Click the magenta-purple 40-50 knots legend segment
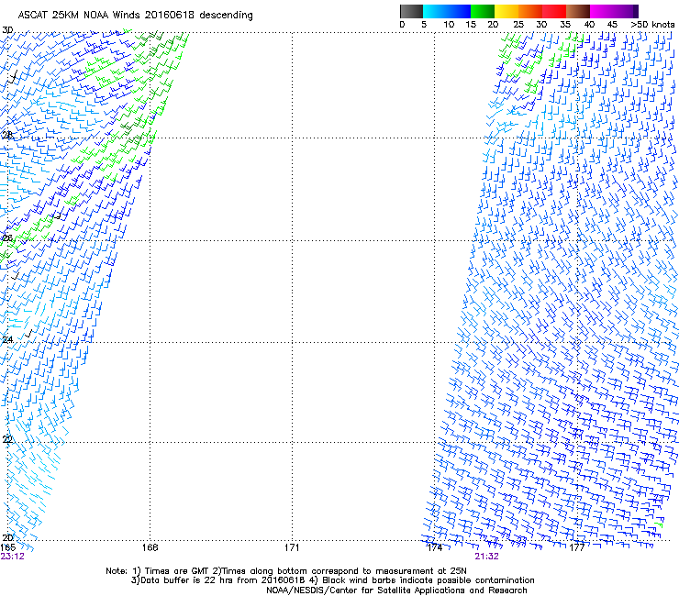Viewport: 679px width, 596px height. pos(614,11)
